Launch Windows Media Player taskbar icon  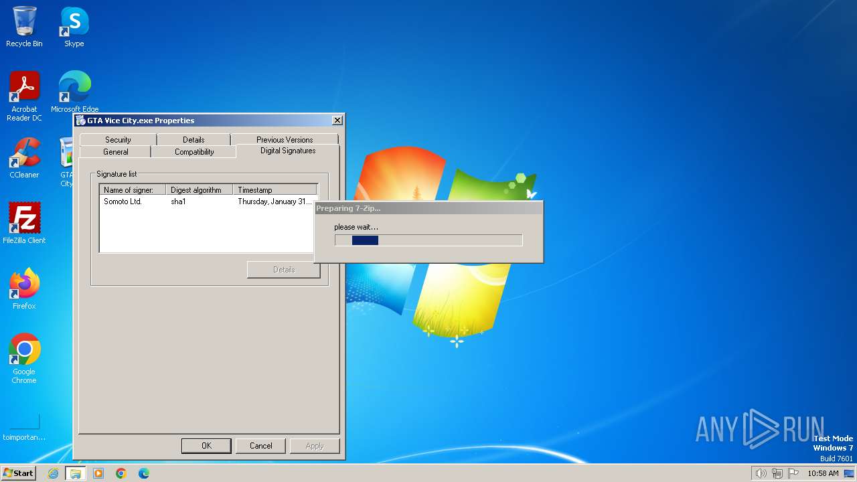[x=98, y=473]
